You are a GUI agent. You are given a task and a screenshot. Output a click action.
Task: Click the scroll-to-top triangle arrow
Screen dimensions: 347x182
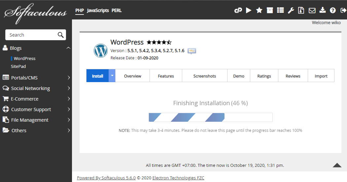click(337, 165)
